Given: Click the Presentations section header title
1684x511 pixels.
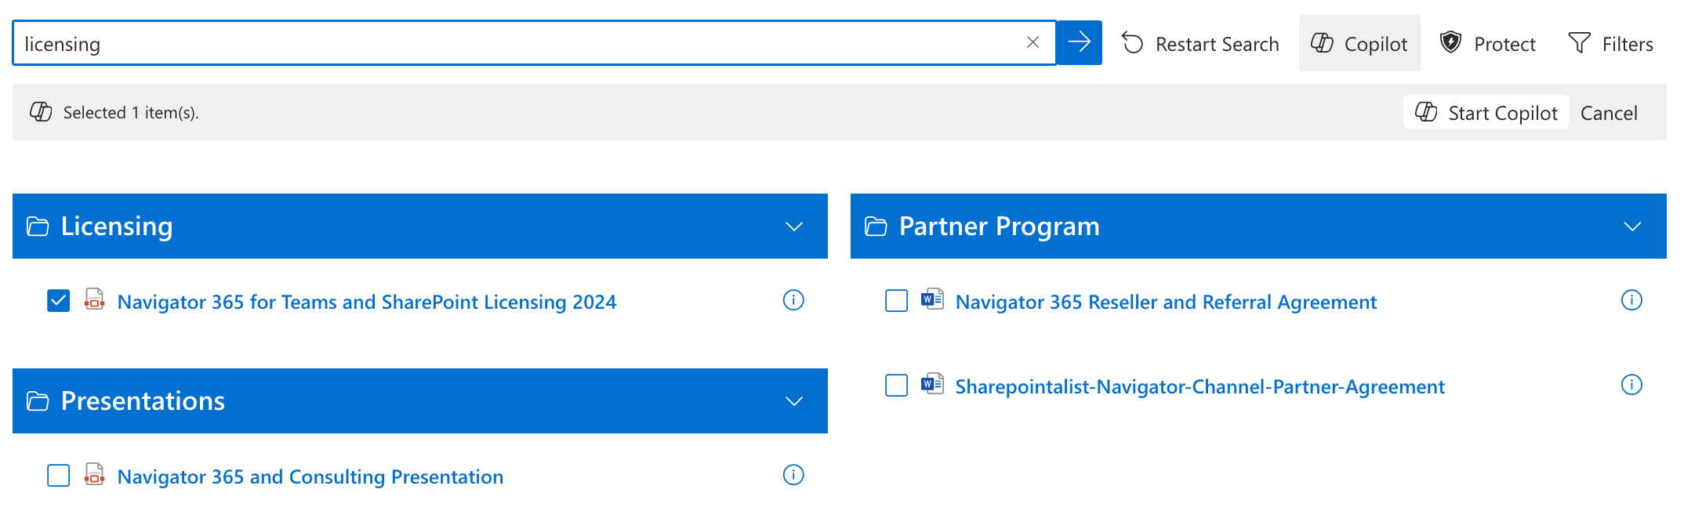Looking at the screenshot, I should tap(143, 401).
